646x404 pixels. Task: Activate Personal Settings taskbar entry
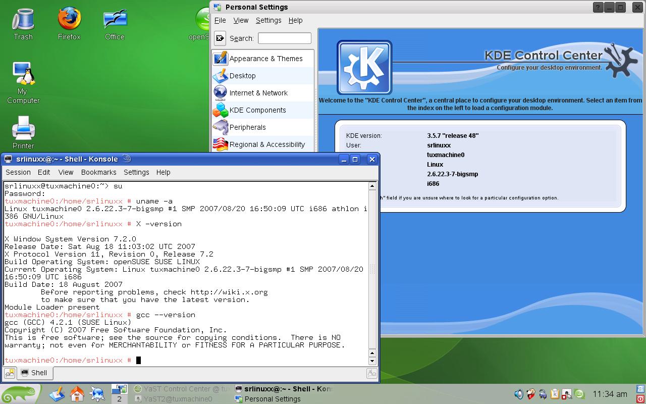[284, 399]
